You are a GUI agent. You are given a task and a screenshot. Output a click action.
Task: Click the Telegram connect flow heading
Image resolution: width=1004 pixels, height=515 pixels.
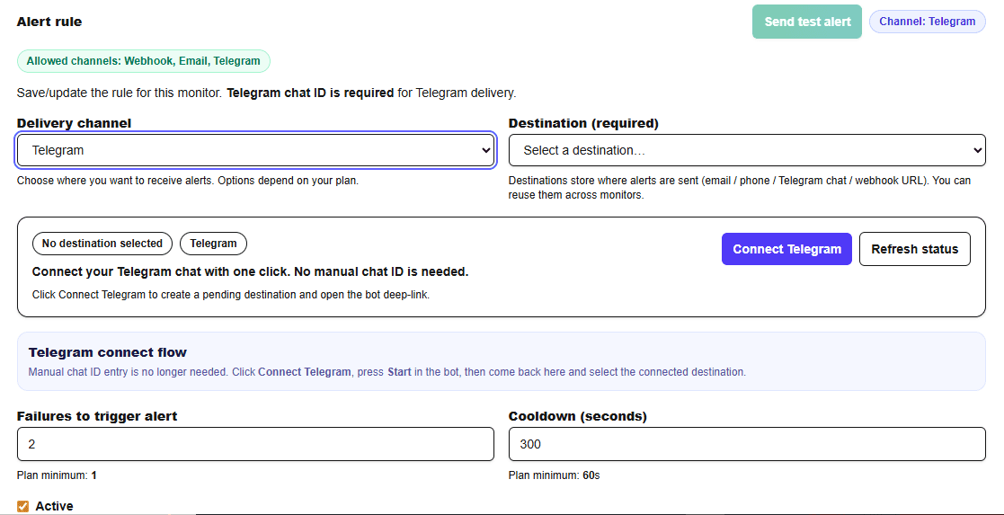[108, 352]
